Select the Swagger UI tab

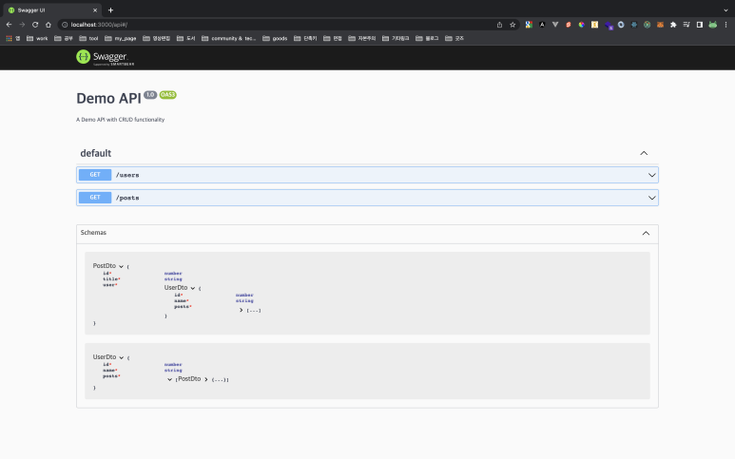tap(52, 10)
